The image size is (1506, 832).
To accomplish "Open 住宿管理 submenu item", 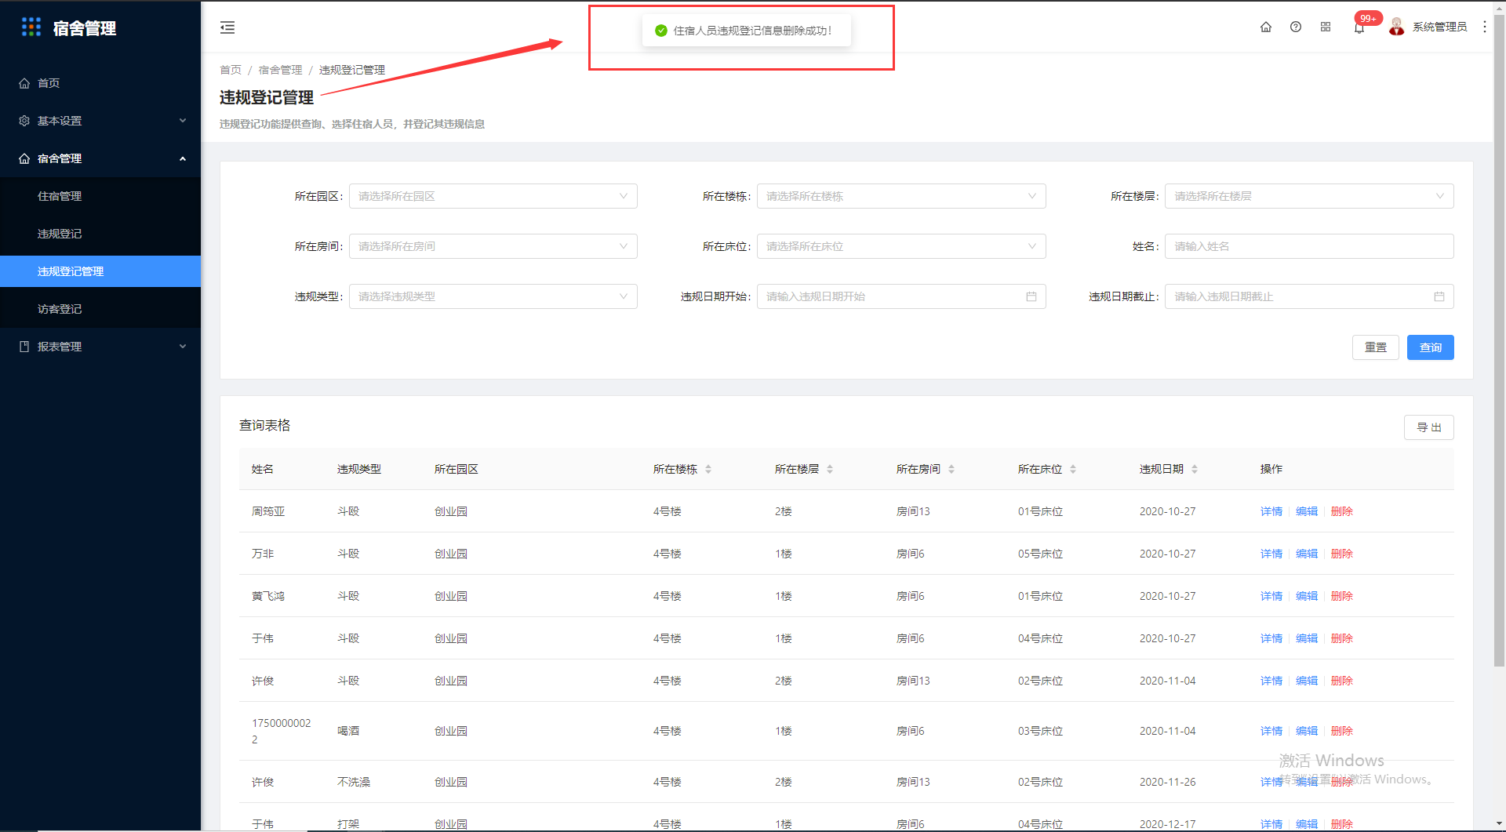I will [100, 196].
